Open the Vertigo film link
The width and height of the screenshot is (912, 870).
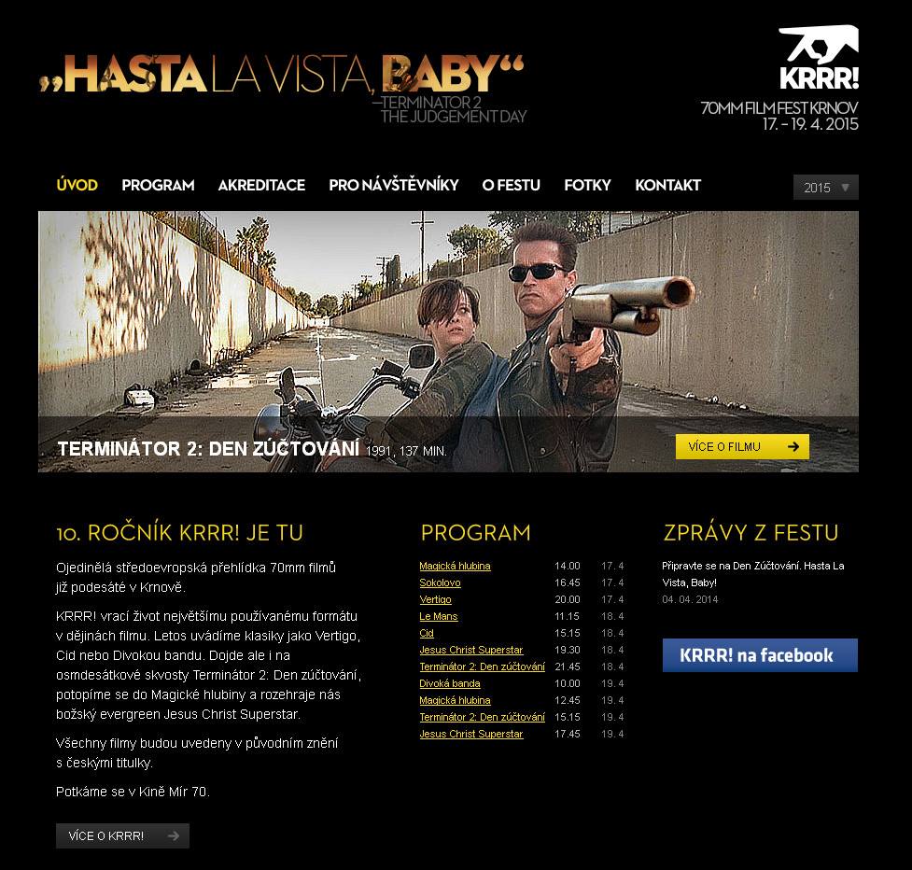(x=435, y=599)
